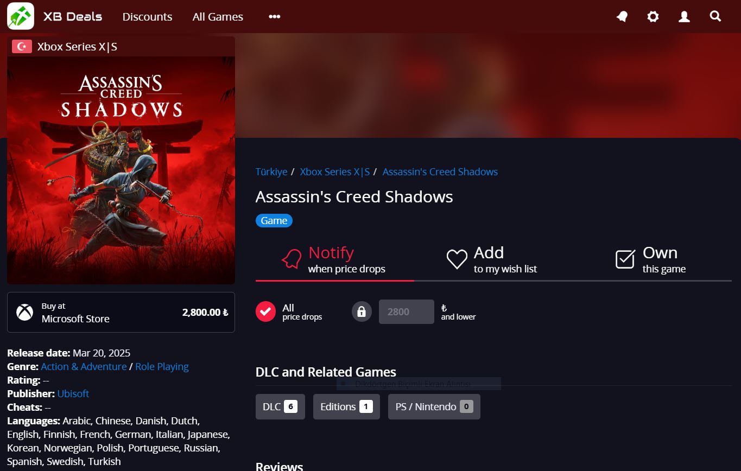Click the Assassin's Creed Shadows page title

[x=354, y=196]
